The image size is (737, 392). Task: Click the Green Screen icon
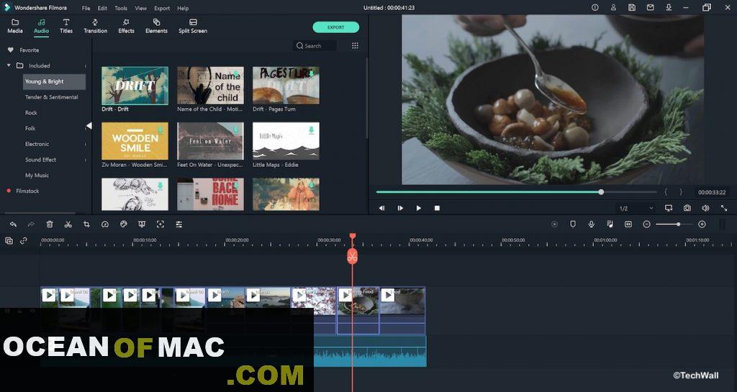click(x=142, y=224)
